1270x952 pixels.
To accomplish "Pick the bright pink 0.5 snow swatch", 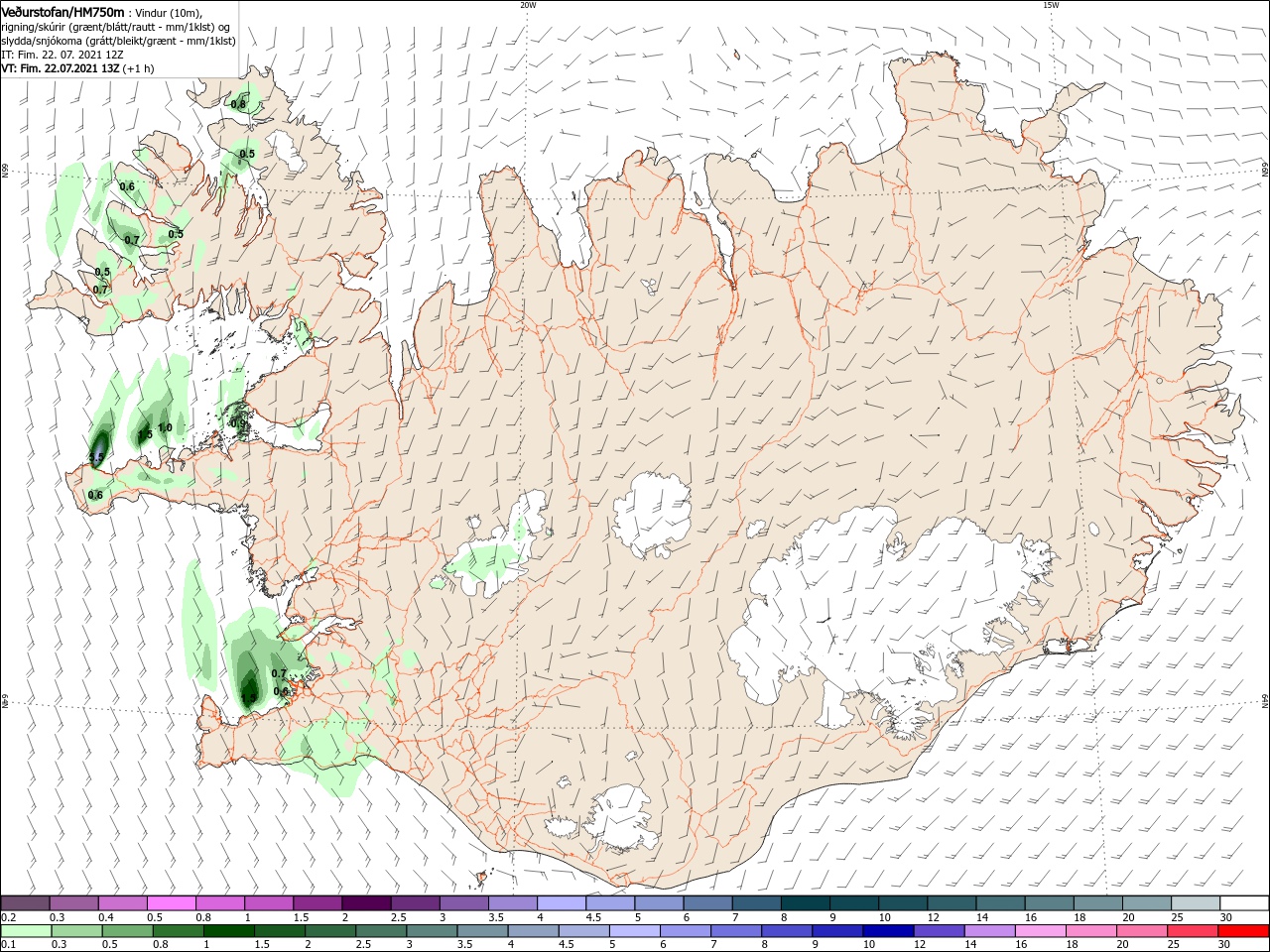I will pos(172,903).
